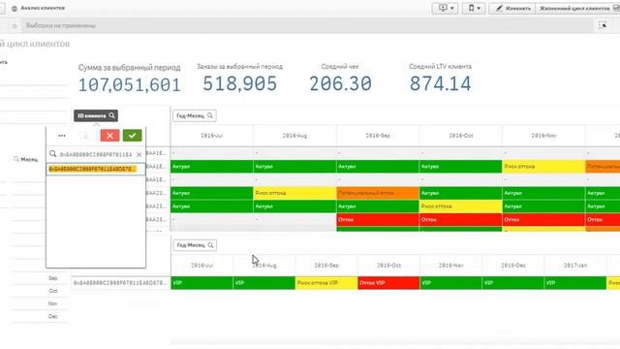This screenshot has width=620, height=349.
Task: Click the yellow Риск оттока cell under 2016-Nov
Action: 544,167
